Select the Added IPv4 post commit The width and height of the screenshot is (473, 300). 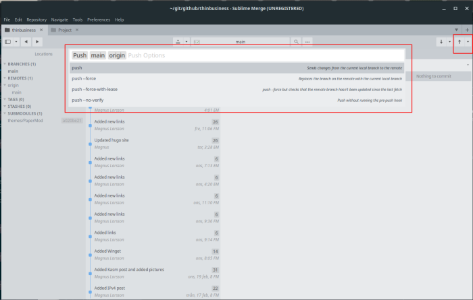pyautogui.click(x=155, y=292)
